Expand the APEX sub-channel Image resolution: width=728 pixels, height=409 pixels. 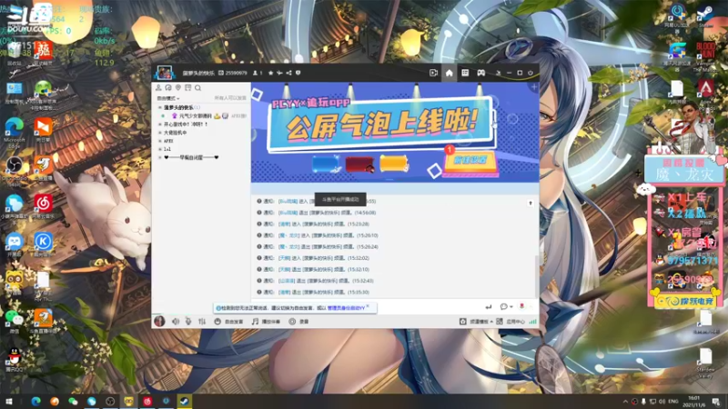tap(160, 141)
